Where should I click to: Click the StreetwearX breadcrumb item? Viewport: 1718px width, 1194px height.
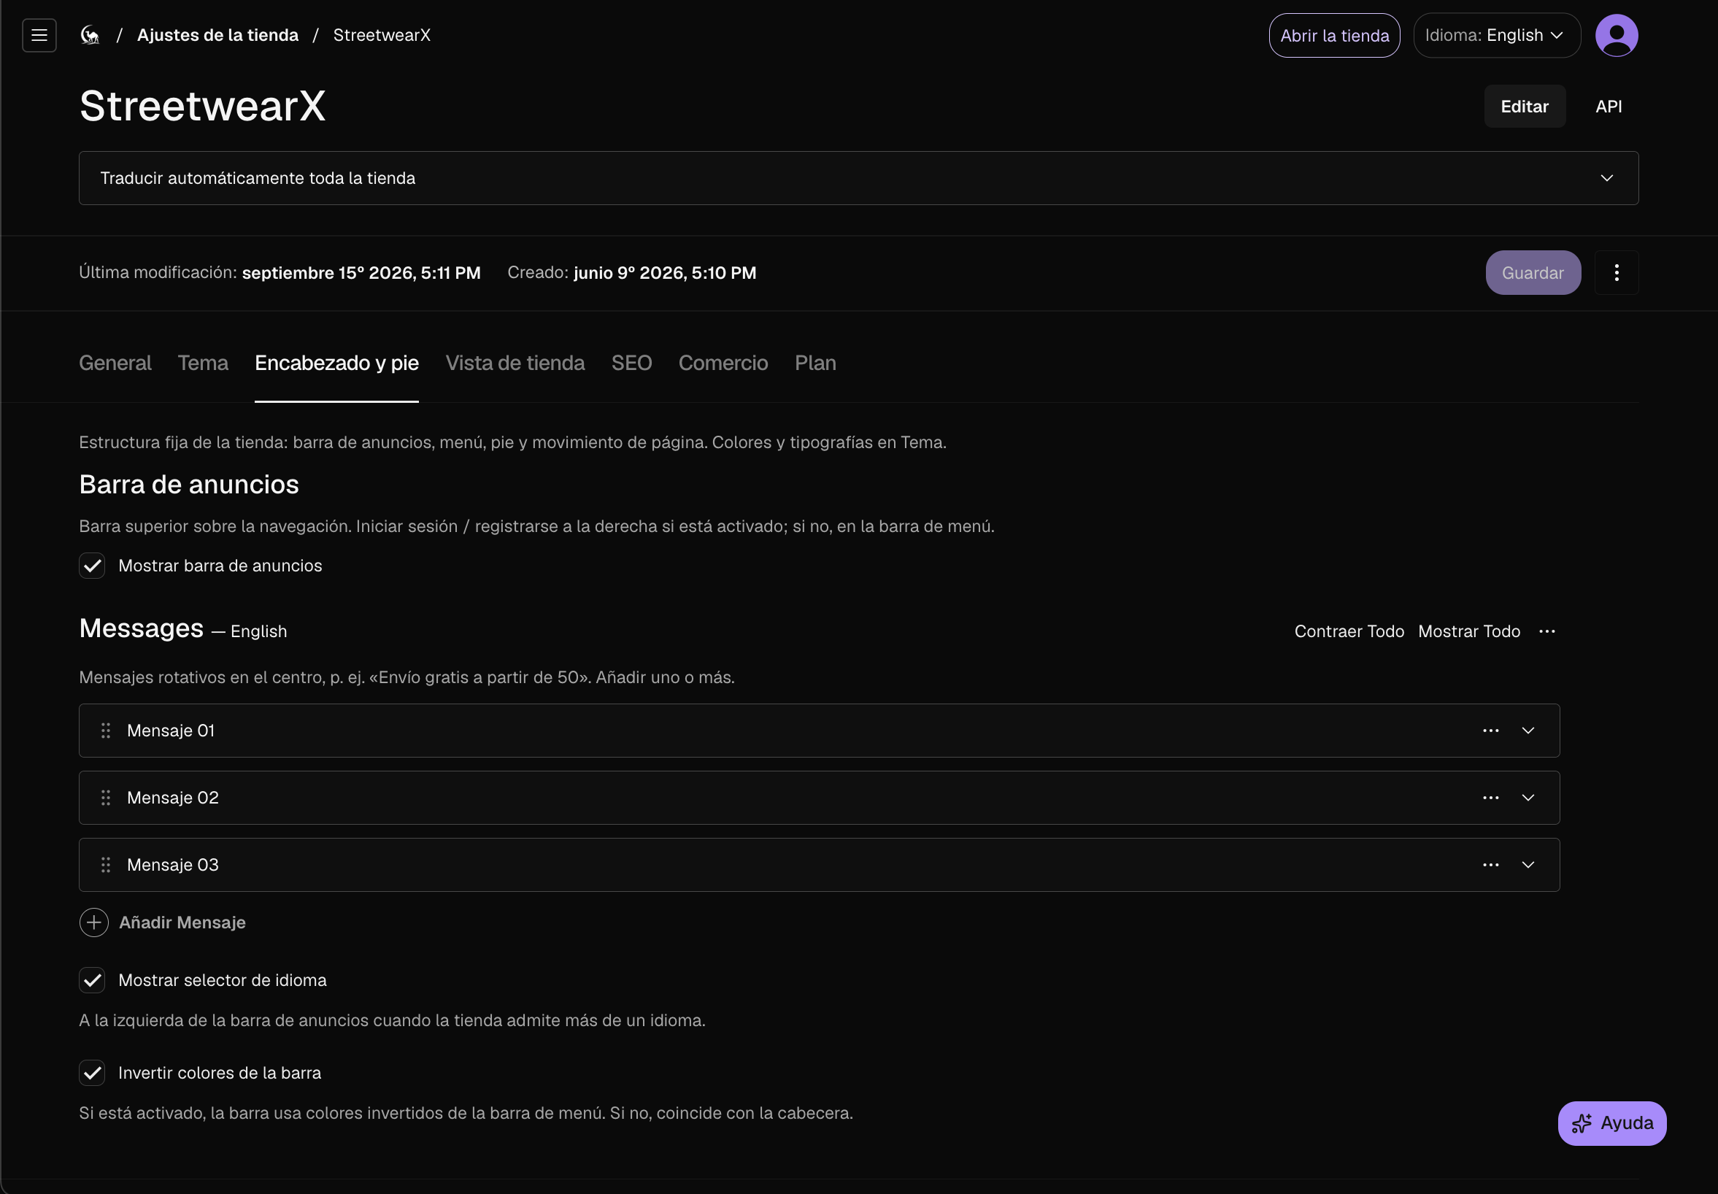pyautogui.click(x=382, y=35)
